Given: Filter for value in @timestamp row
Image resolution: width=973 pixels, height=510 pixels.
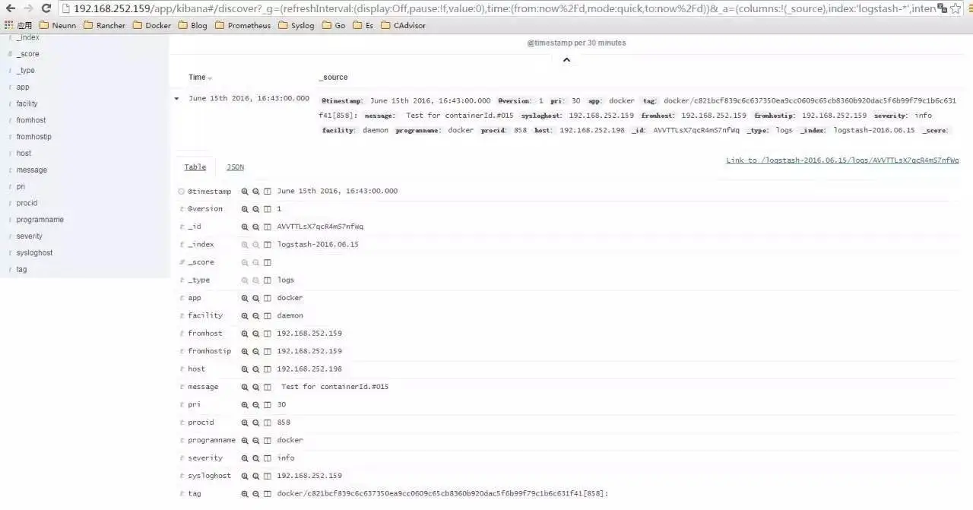Looking at the screenshot, I should click(x=245, y=192).
